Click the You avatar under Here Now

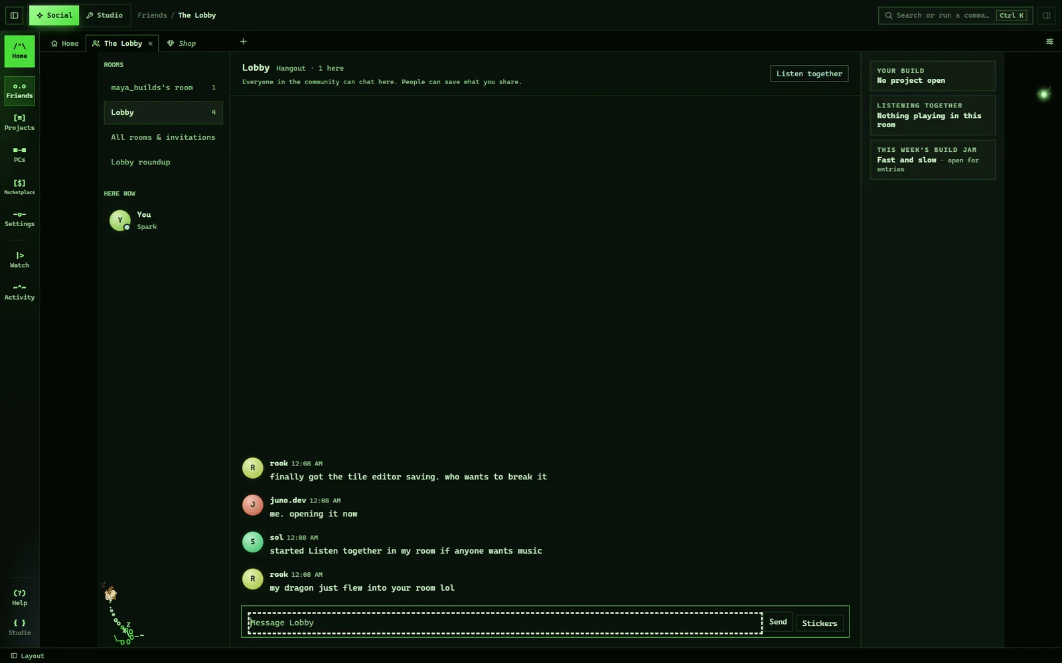[x=120, y=220]
